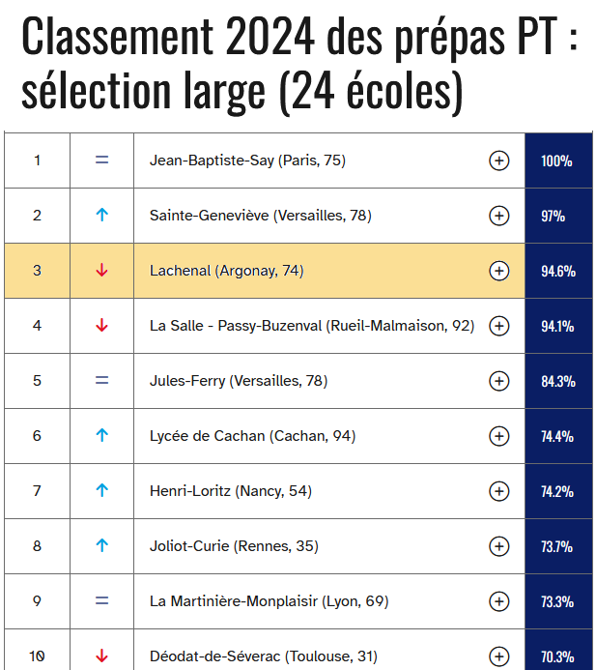Click rank number 6 cell

[x=37, y=436]
